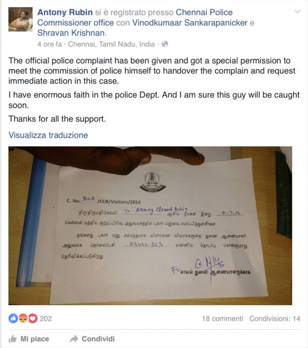Click 'Visualizza traduzione' translation link
The image size is (308, 348).
click(48, 135)
